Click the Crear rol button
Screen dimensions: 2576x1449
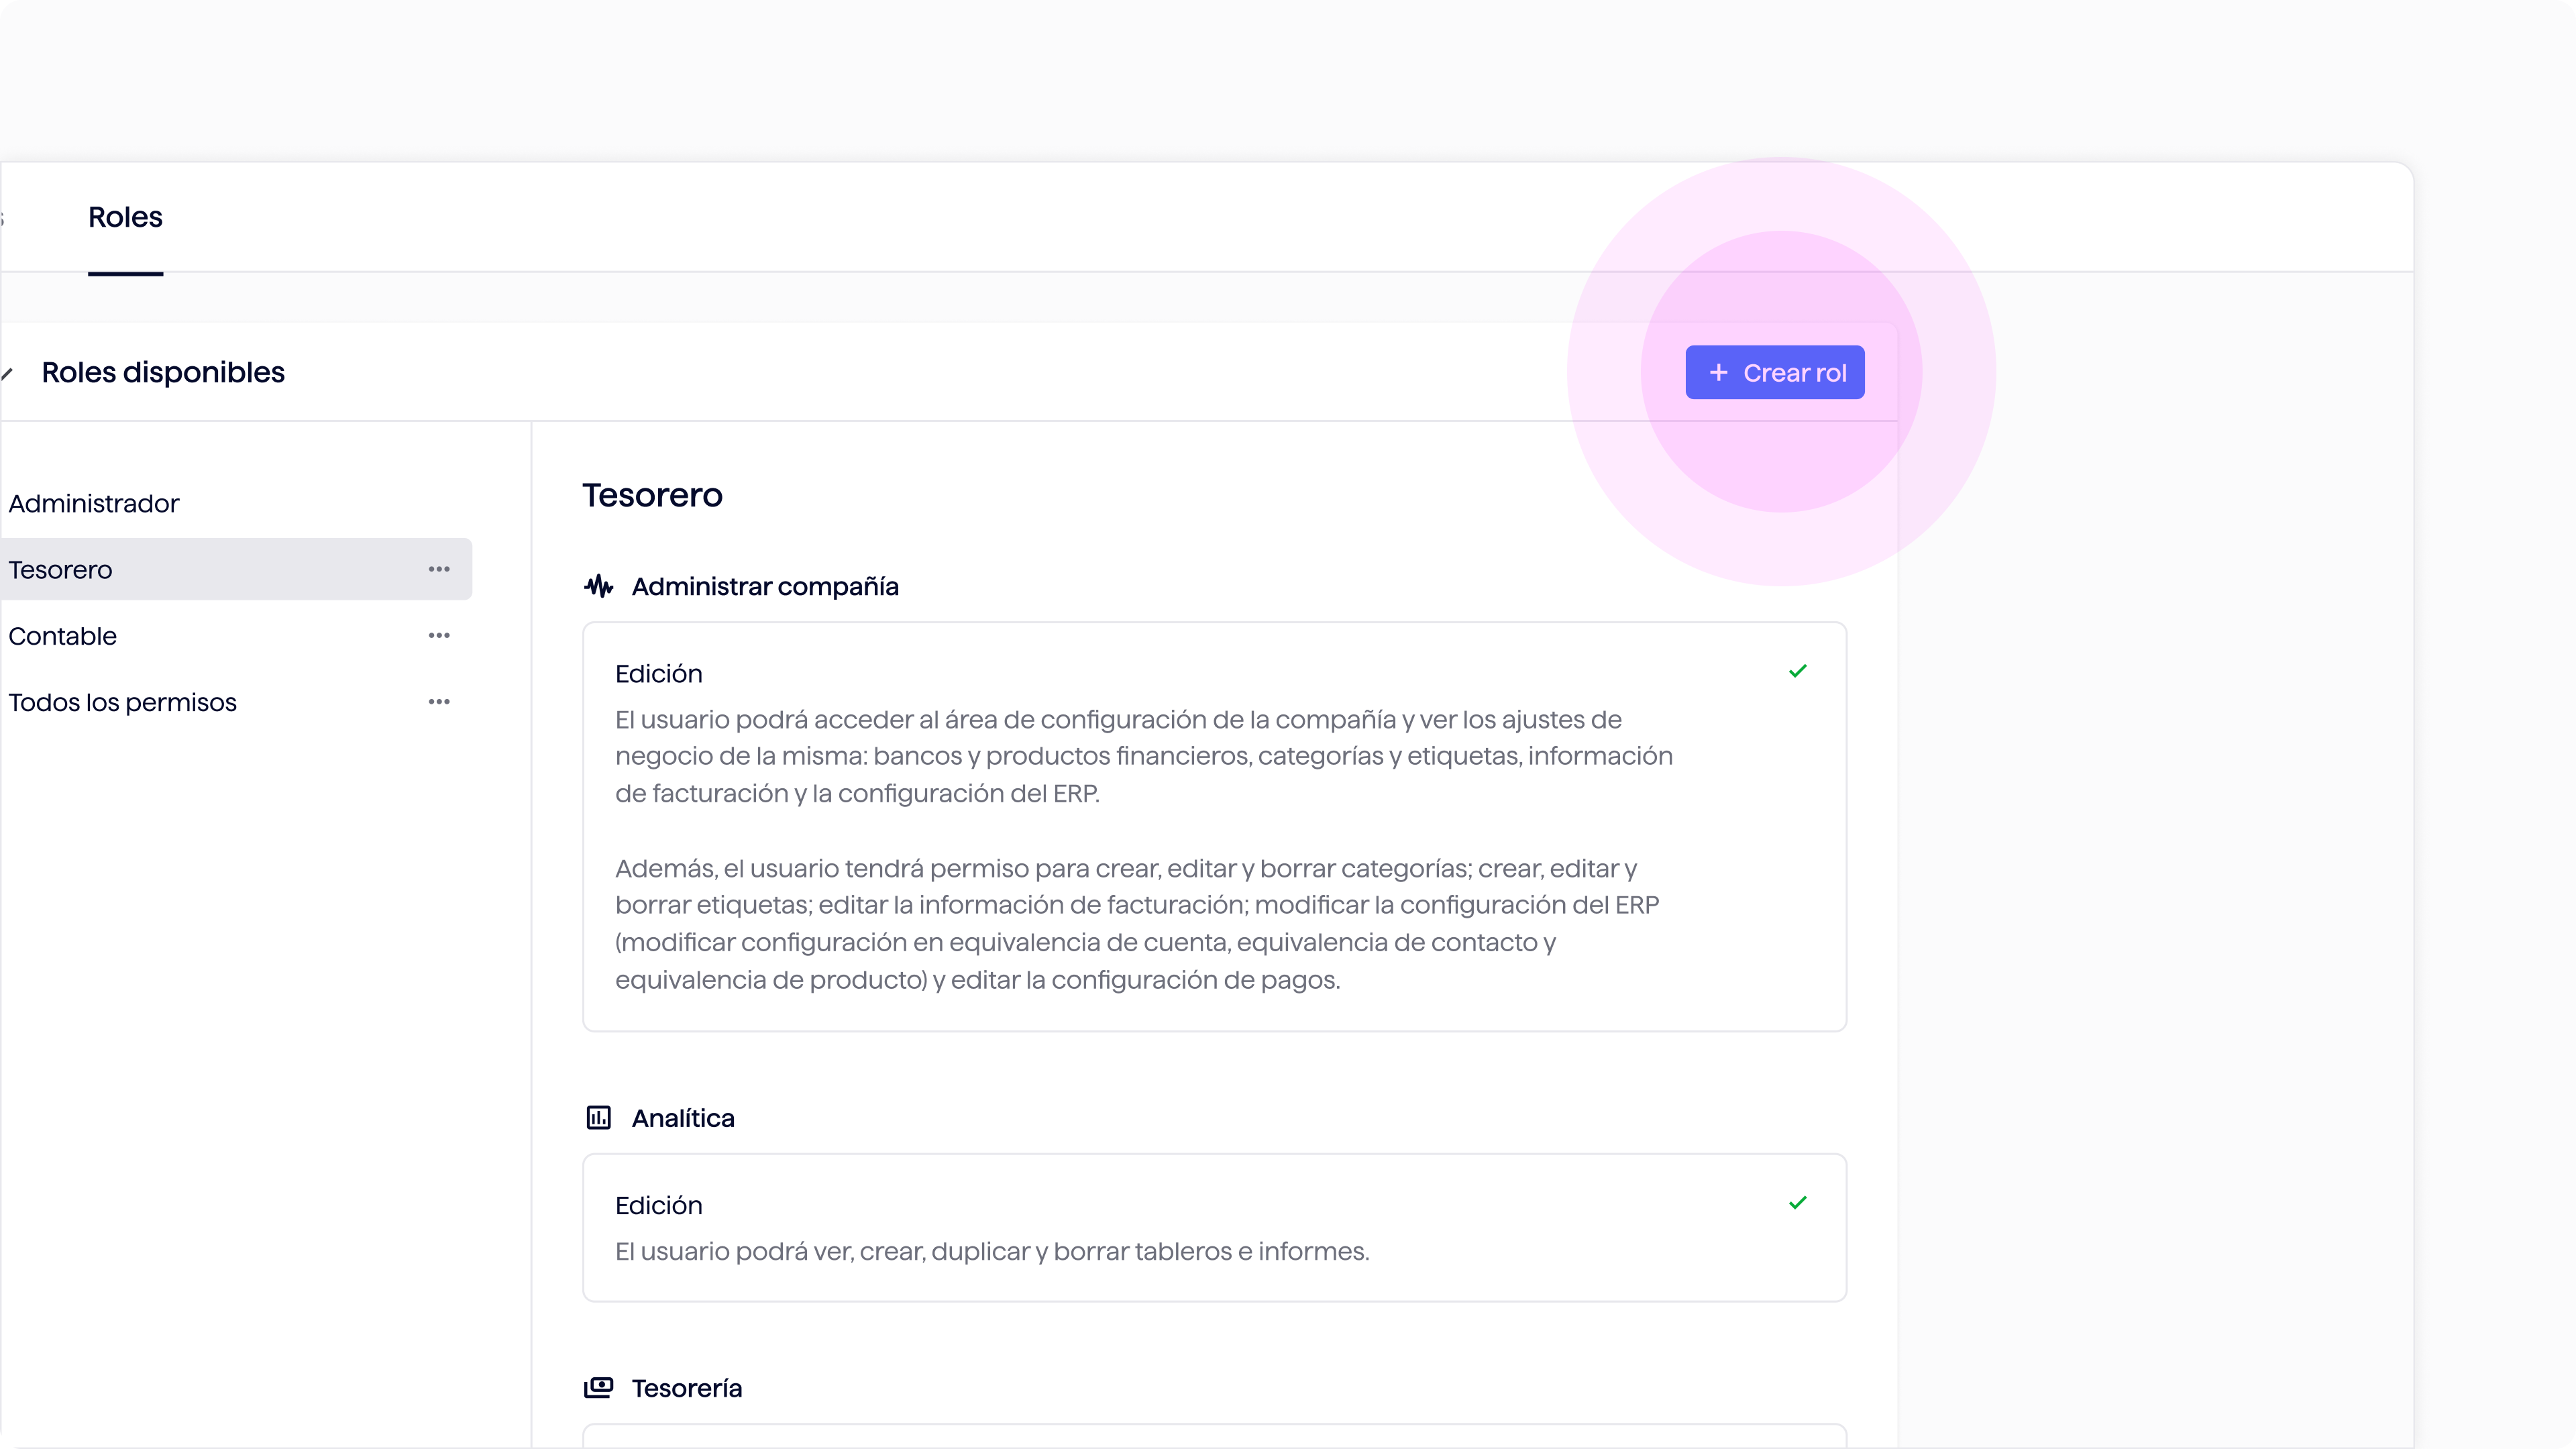tap(1775, 372)
